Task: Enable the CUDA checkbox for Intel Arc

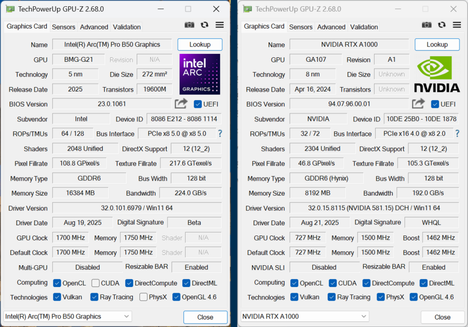Action: point(96,283)
